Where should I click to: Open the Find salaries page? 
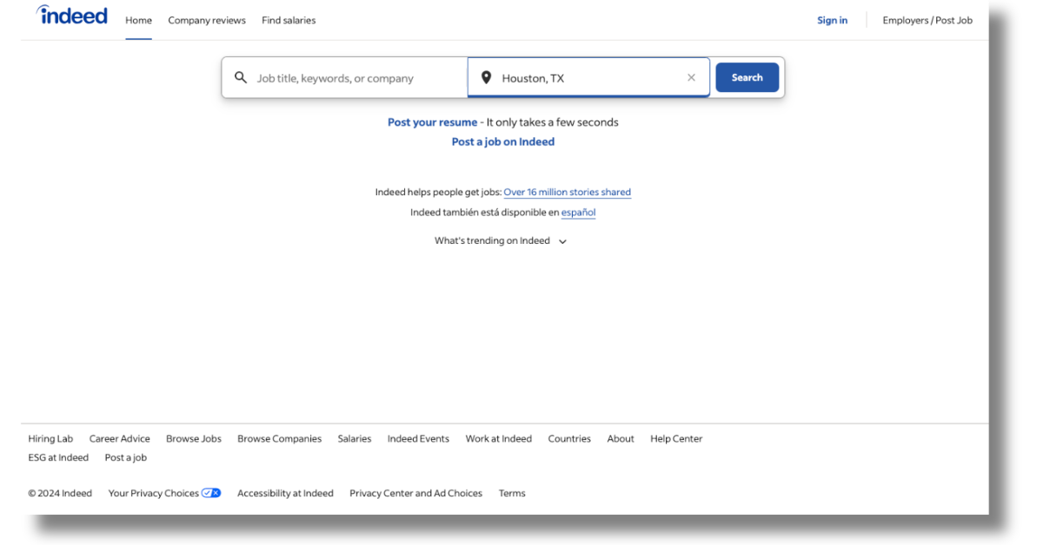[x=288, y=20]
